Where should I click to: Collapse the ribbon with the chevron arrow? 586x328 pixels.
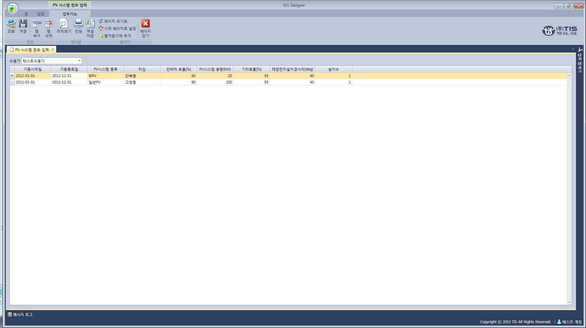[x=580, y=14]
